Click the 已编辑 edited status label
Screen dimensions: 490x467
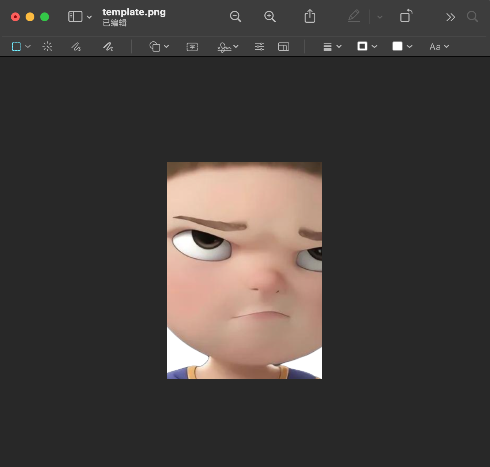point(114,23)
